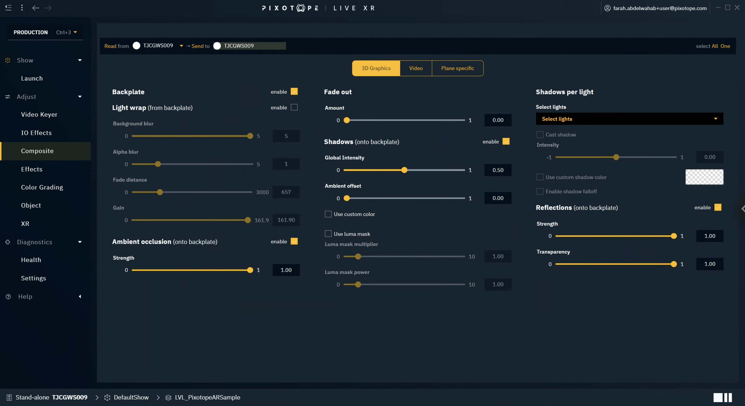
Task: Click the user account icon
Action: point(607,8)
